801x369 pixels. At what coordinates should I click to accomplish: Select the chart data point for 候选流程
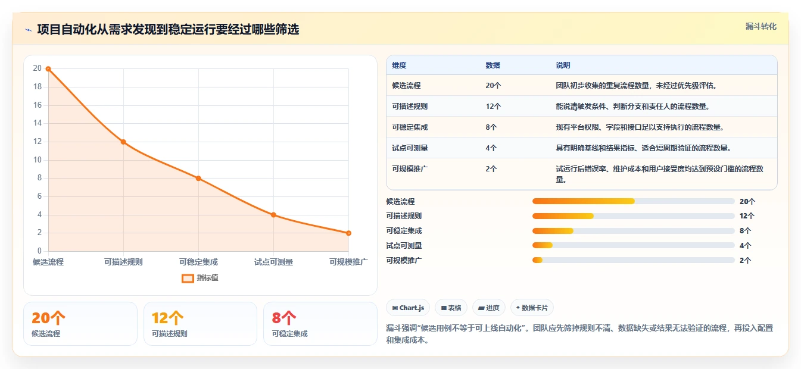(48, 69)
